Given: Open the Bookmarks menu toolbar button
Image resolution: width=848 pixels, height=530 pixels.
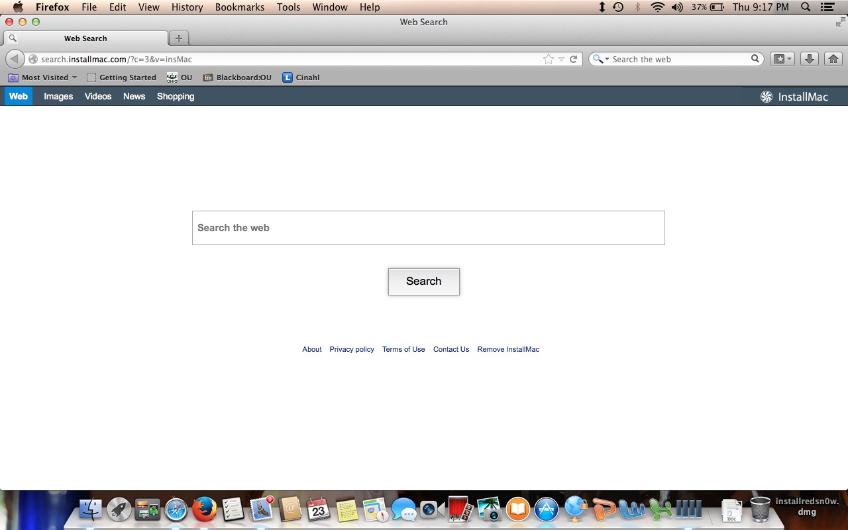Looking at the screenshot, I should [x=782, y=59].
